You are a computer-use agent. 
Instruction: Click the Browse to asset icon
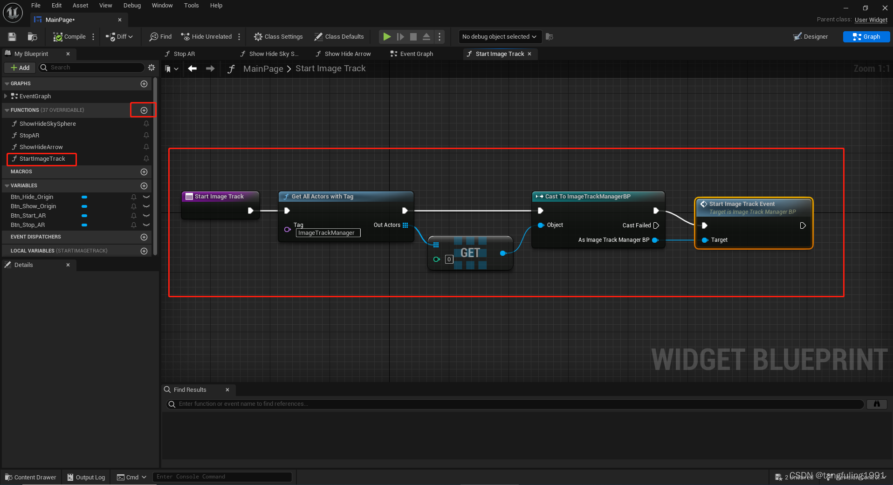coord(32,37)
